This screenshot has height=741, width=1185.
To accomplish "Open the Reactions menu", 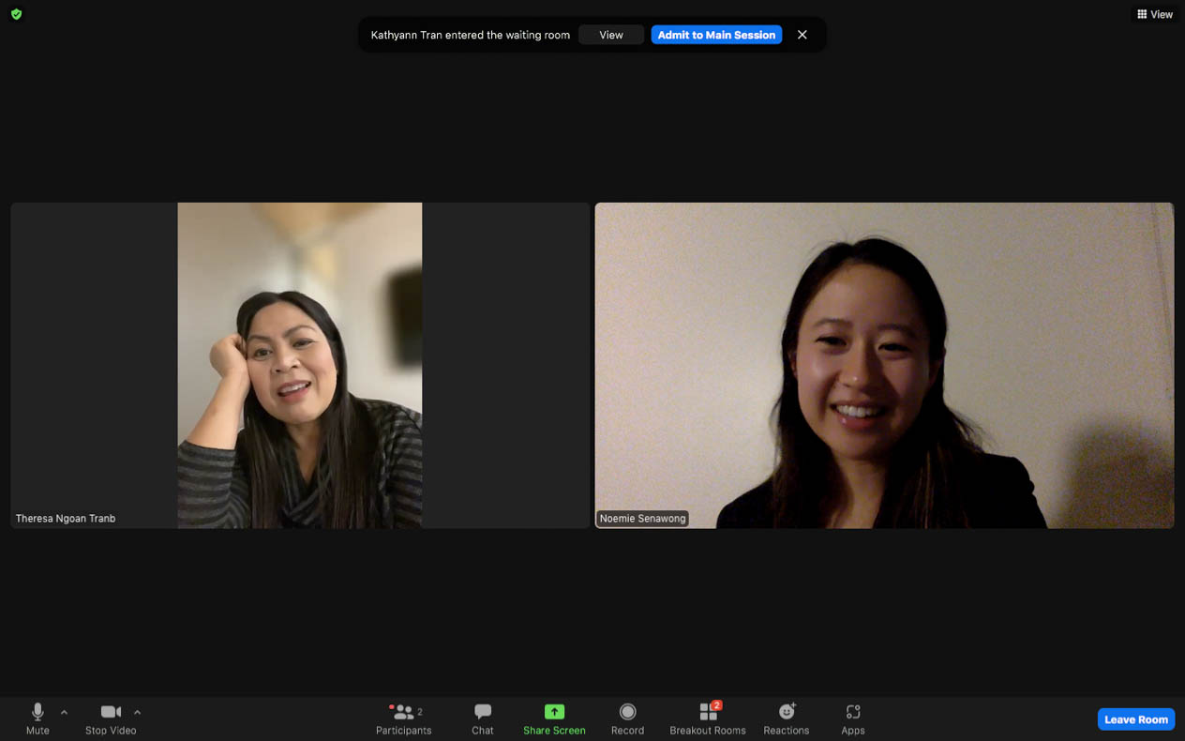I will tap(787, 718).
